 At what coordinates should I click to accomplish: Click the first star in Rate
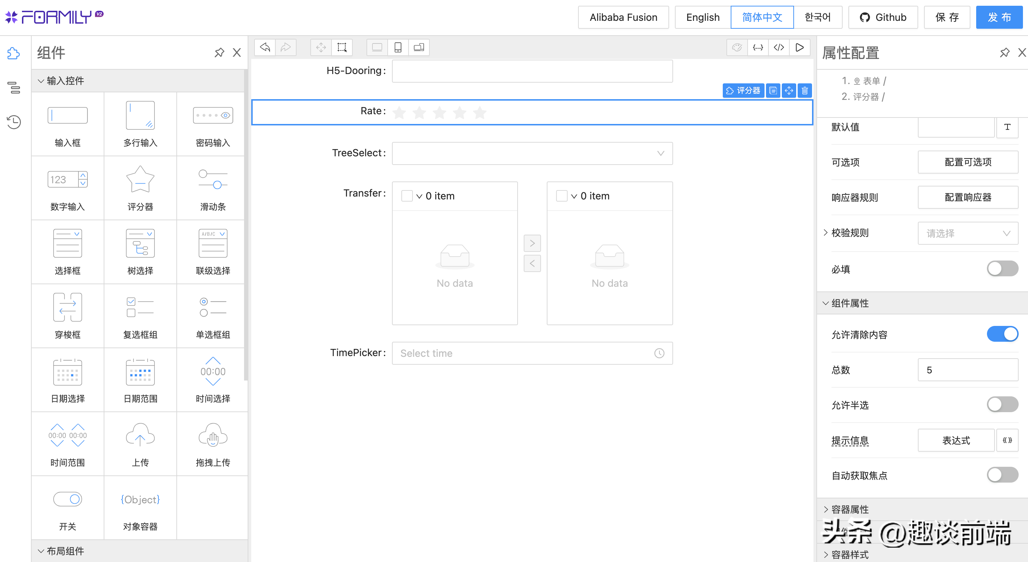point(399,112)
